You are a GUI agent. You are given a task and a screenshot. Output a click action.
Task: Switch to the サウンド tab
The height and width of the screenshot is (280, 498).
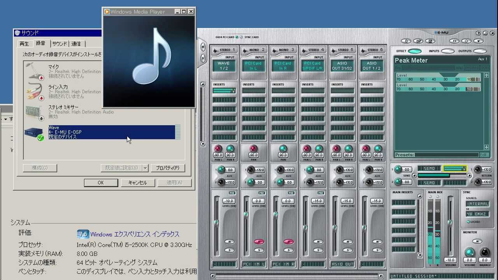click(x=60, y=44)
